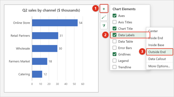Select Outside End label position
174x97 pixels.
point(160,52)
